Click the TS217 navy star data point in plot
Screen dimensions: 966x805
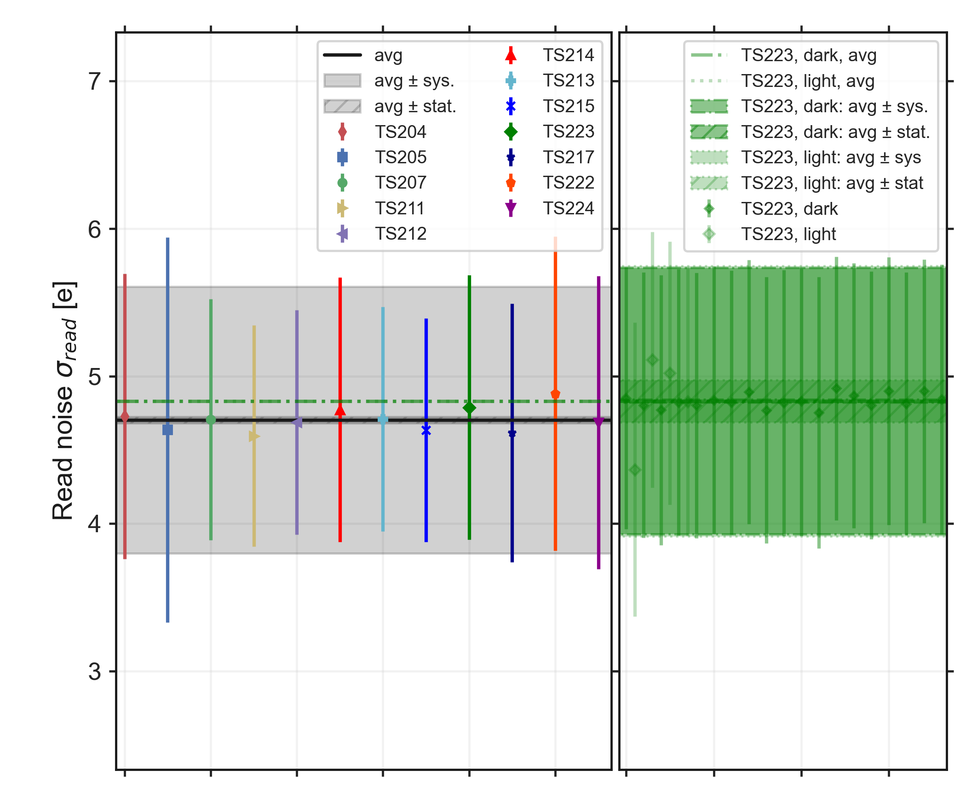pyautogui.click(x=512, y=433)
